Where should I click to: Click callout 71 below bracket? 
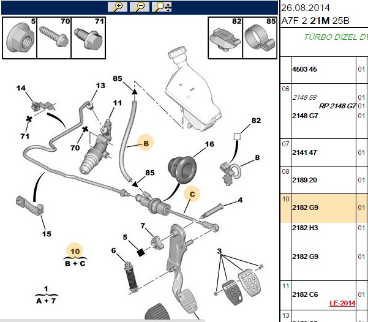tap(25, 136)
